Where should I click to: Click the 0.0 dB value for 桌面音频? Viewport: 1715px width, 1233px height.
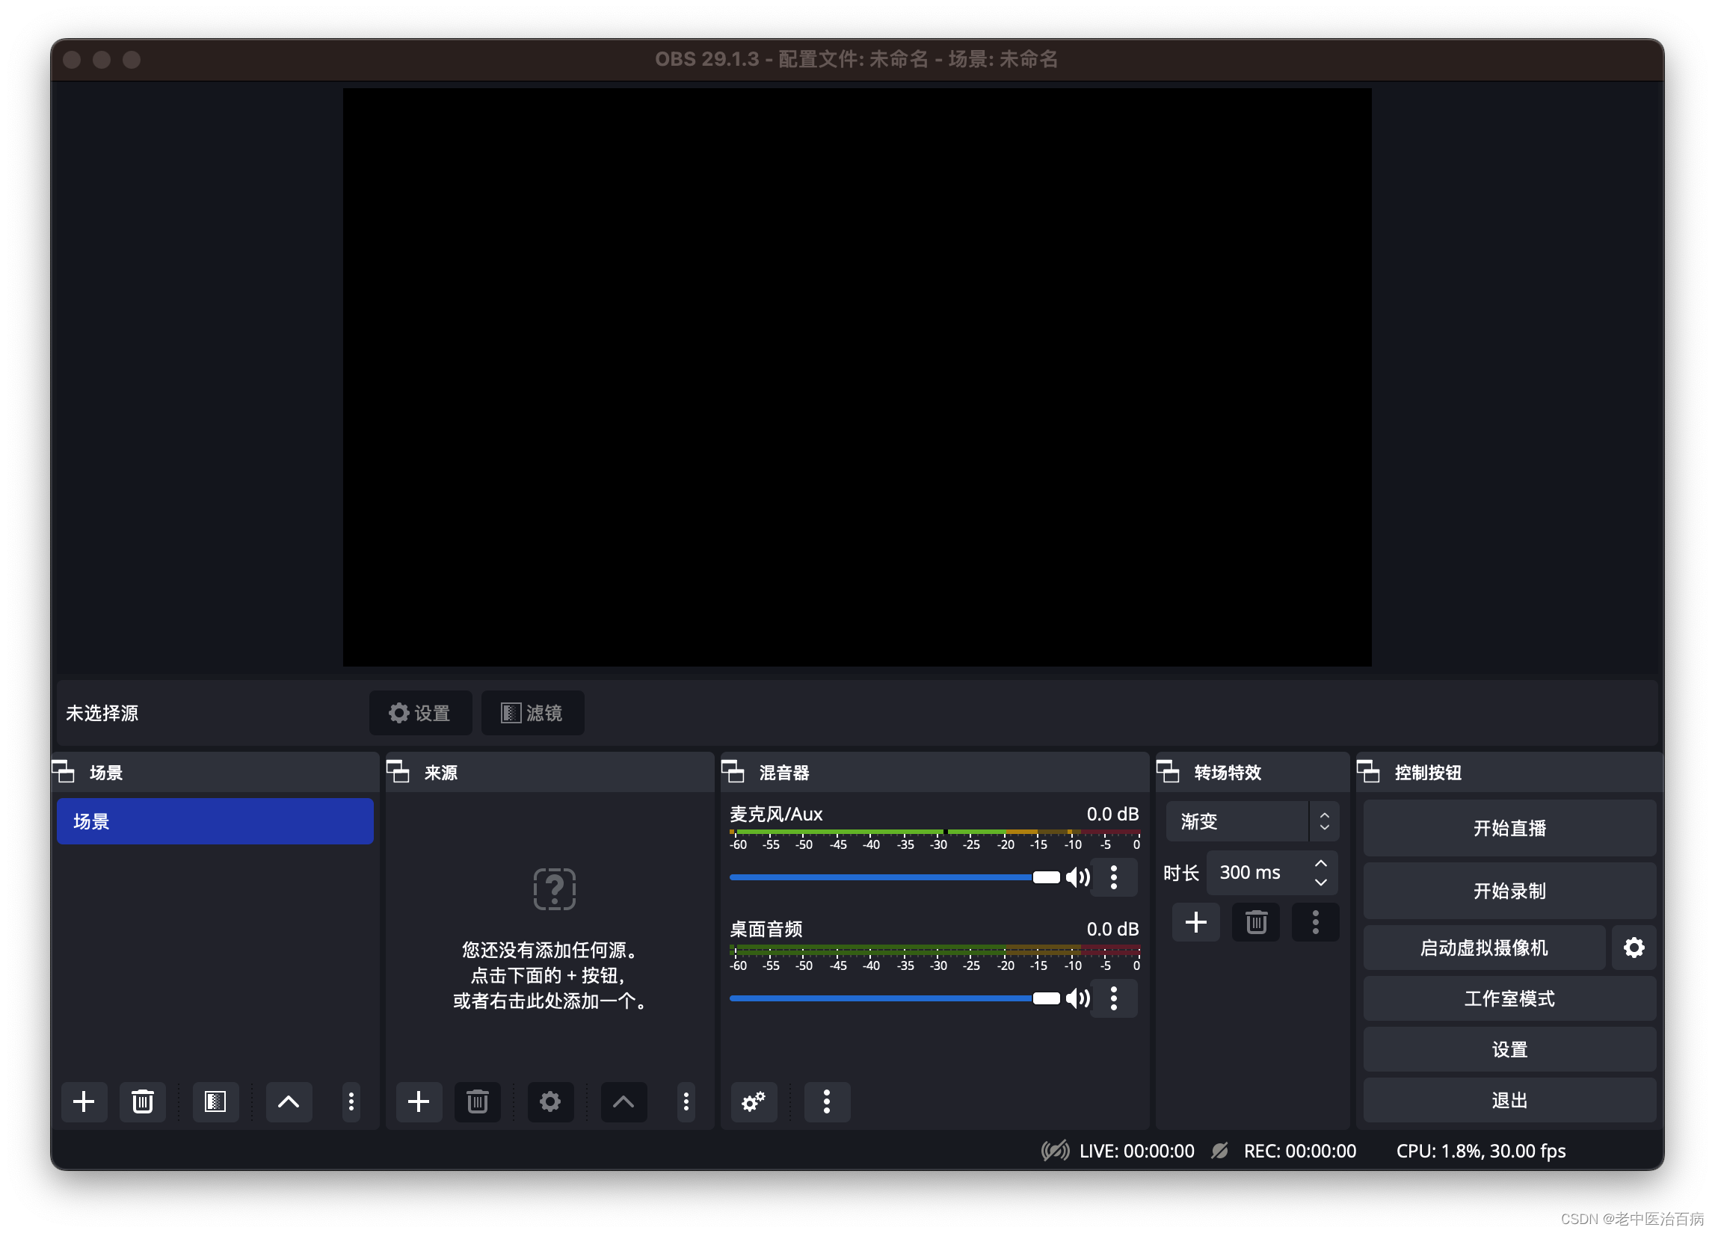1112,928
